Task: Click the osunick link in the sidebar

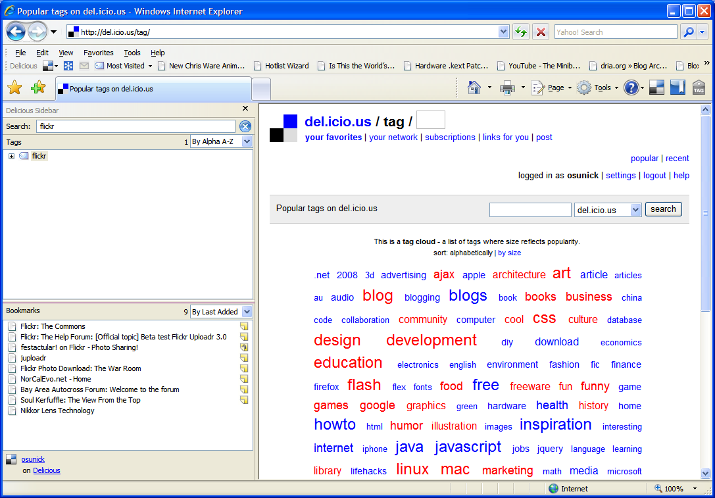Action: pos(33,459)
